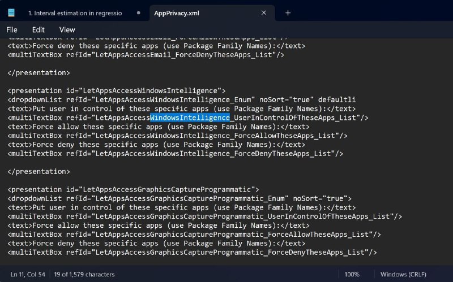Click the Notepad app icon in title bar
The image size is (453, 282).
(x=11, y=12)
